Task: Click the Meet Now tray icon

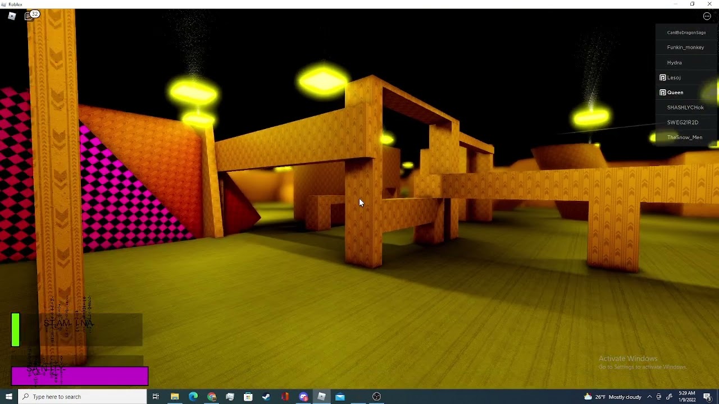Action: point(659,397)
